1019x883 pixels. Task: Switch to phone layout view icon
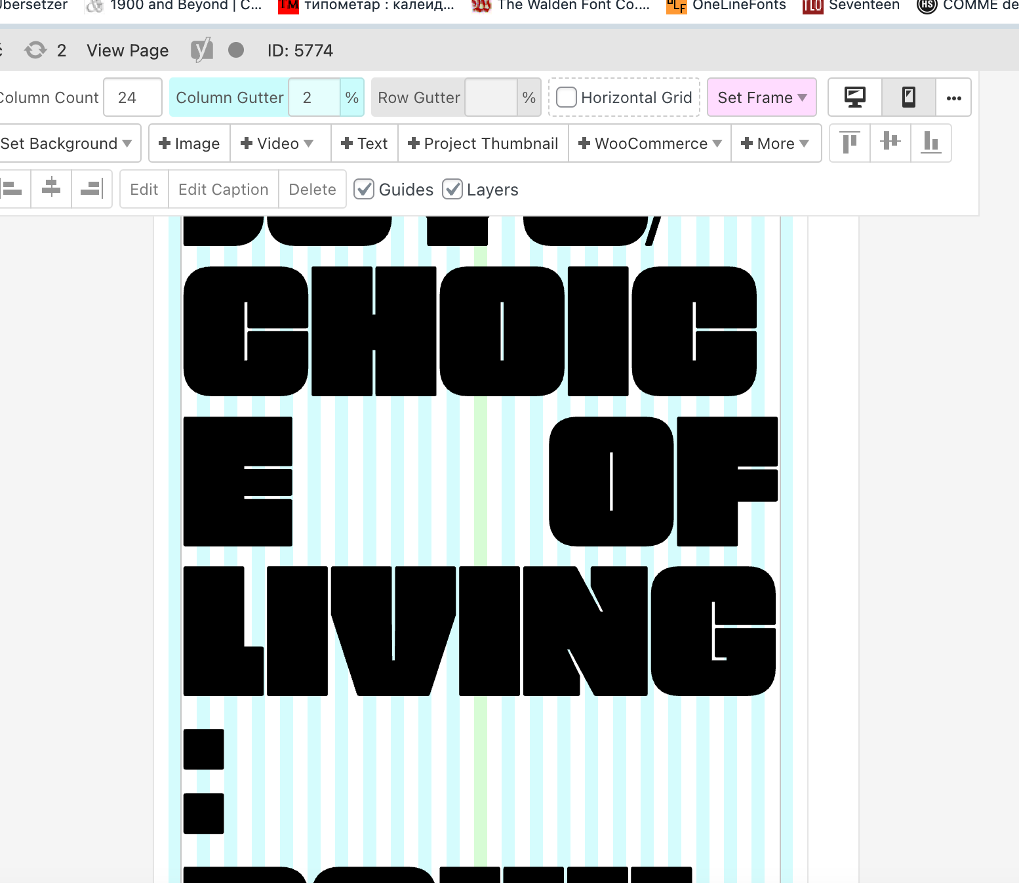coord(908,98)
